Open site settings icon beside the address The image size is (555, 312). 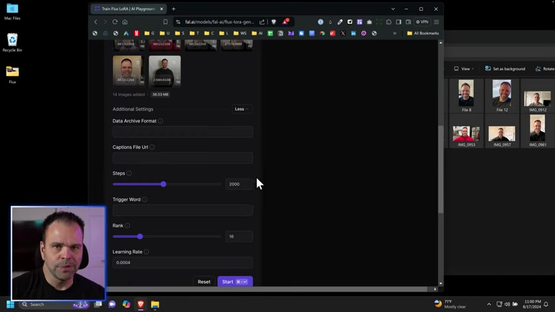(x=178, y=22)
